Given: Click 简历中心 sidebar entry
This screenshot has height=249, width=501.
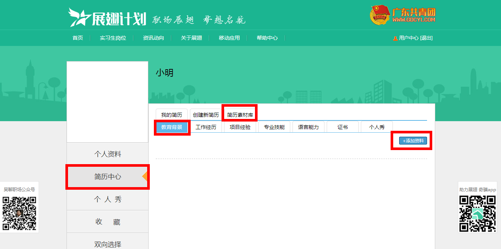Looking at the screenshot, I should coord(108,177).
